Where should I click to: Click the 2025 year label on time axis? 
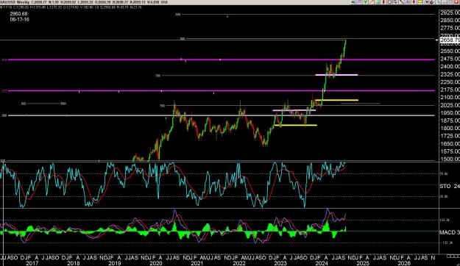[x=363, y=263]
